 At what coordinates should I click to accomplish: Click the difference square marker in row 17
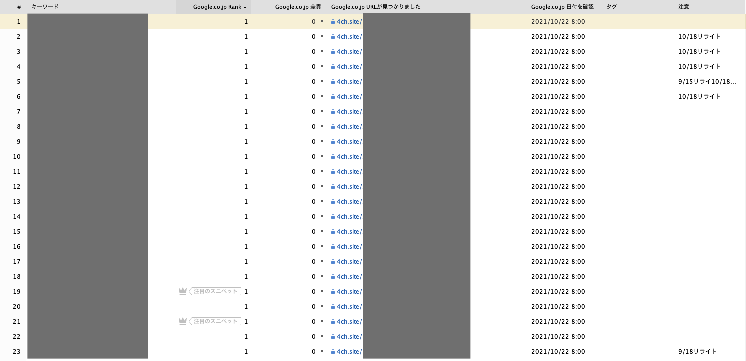[x=322, y=262]
